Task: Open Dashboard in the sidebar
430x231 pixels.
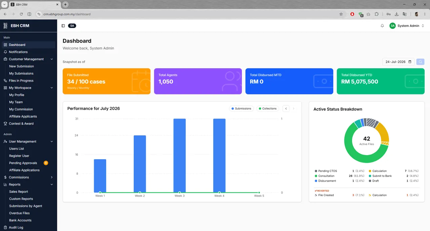Action: click(x=29, y=45)
